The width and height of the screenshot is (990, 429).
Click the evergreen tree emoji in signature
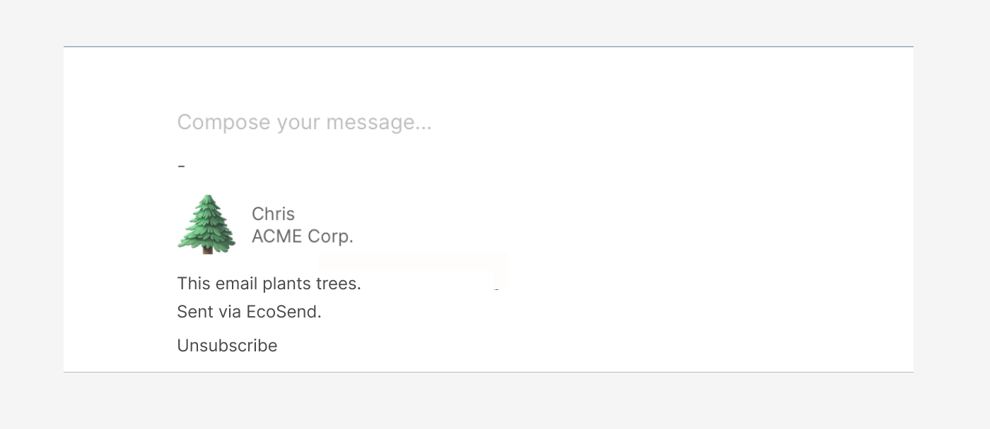(x=206, y=224)
